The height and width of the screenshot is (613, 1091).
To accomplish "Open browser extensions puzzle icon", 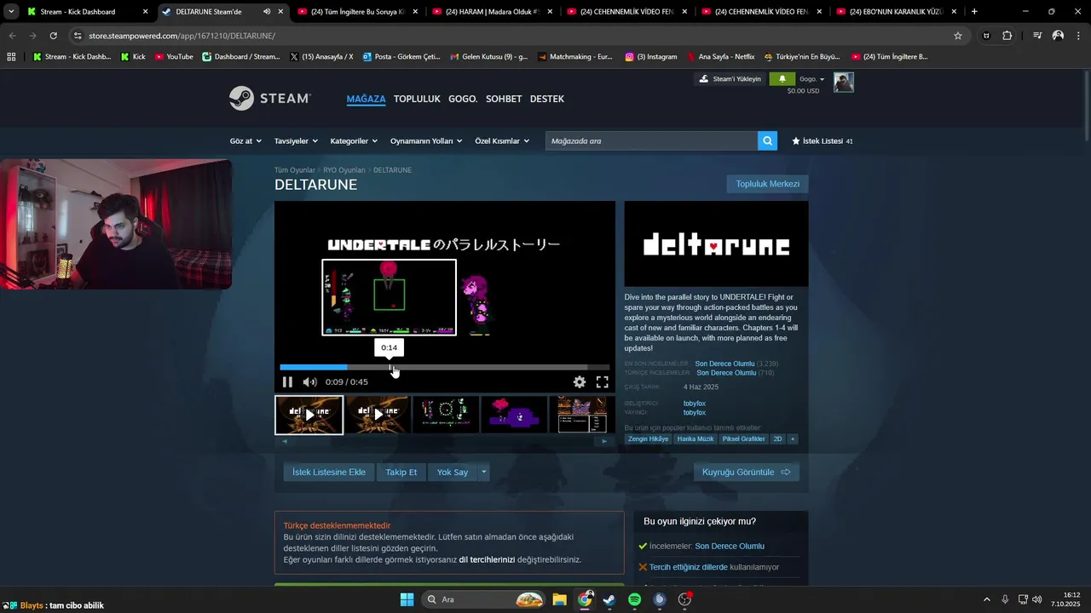I will (1007, 36).
